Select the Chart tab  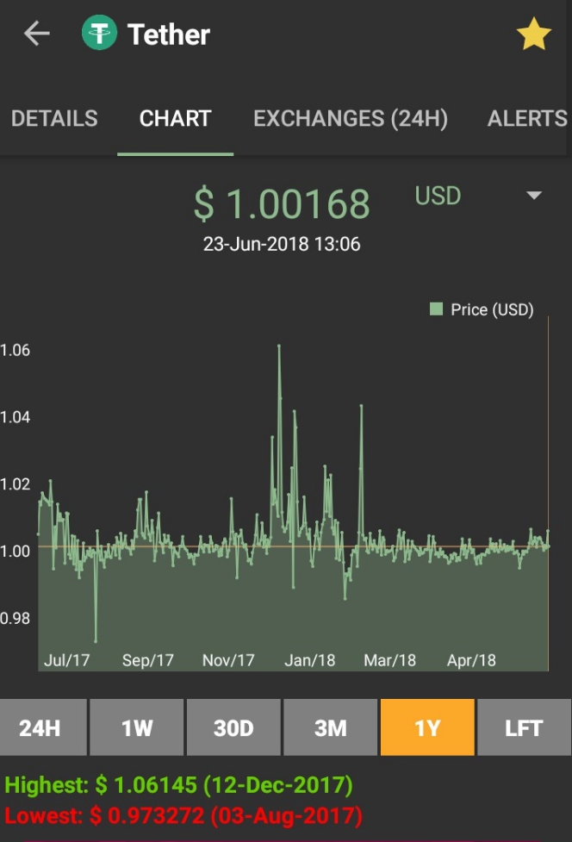pyautogui.click(x=175, y=119)
